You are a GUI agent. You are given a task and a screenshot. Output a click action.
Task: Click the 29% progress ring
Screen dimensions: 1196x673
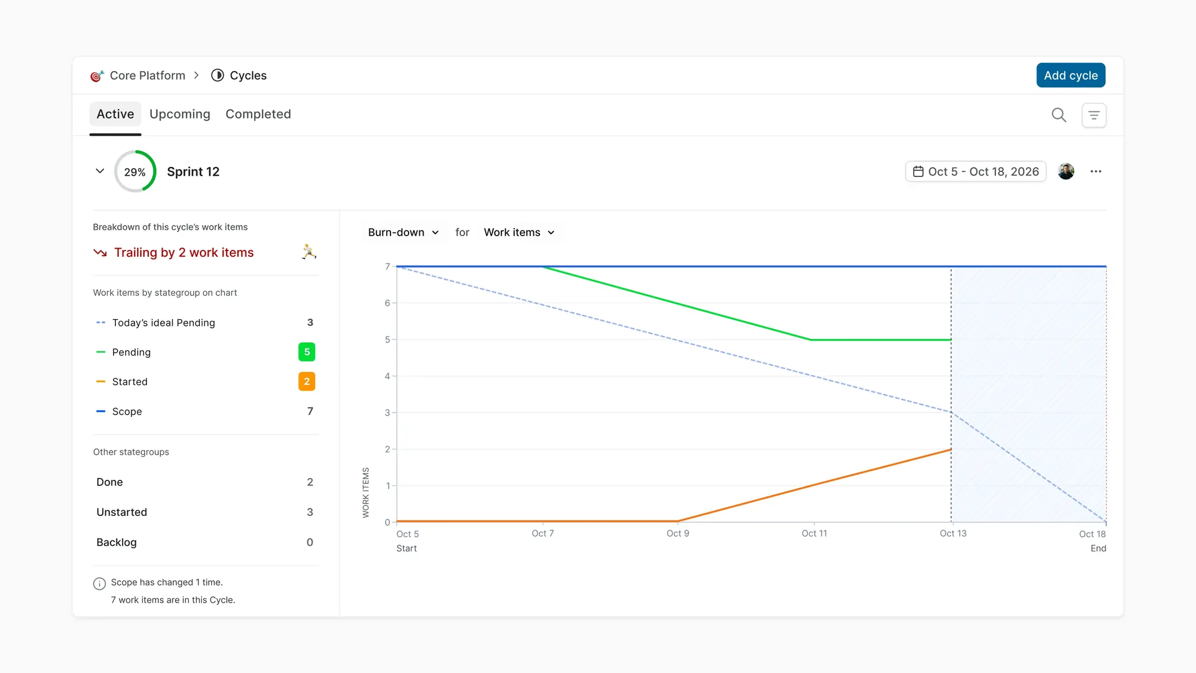[x=135, y=171]
